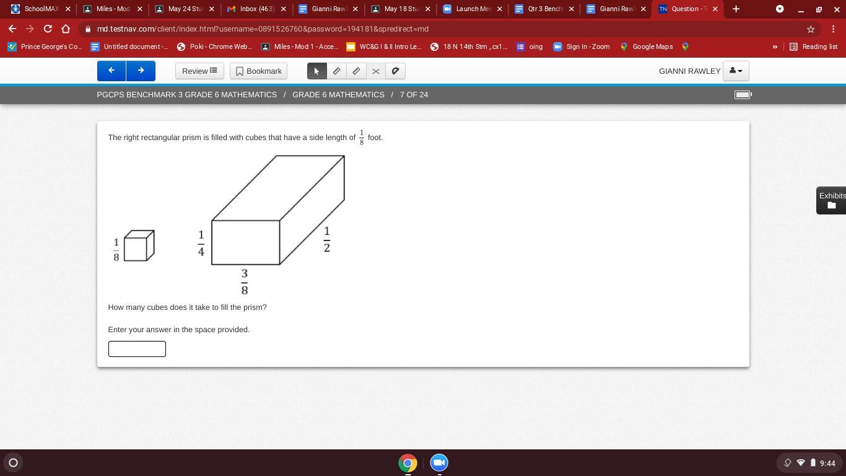Click the browser back arrow
Screen dimensions: 846x476
[x=12, y=29]
